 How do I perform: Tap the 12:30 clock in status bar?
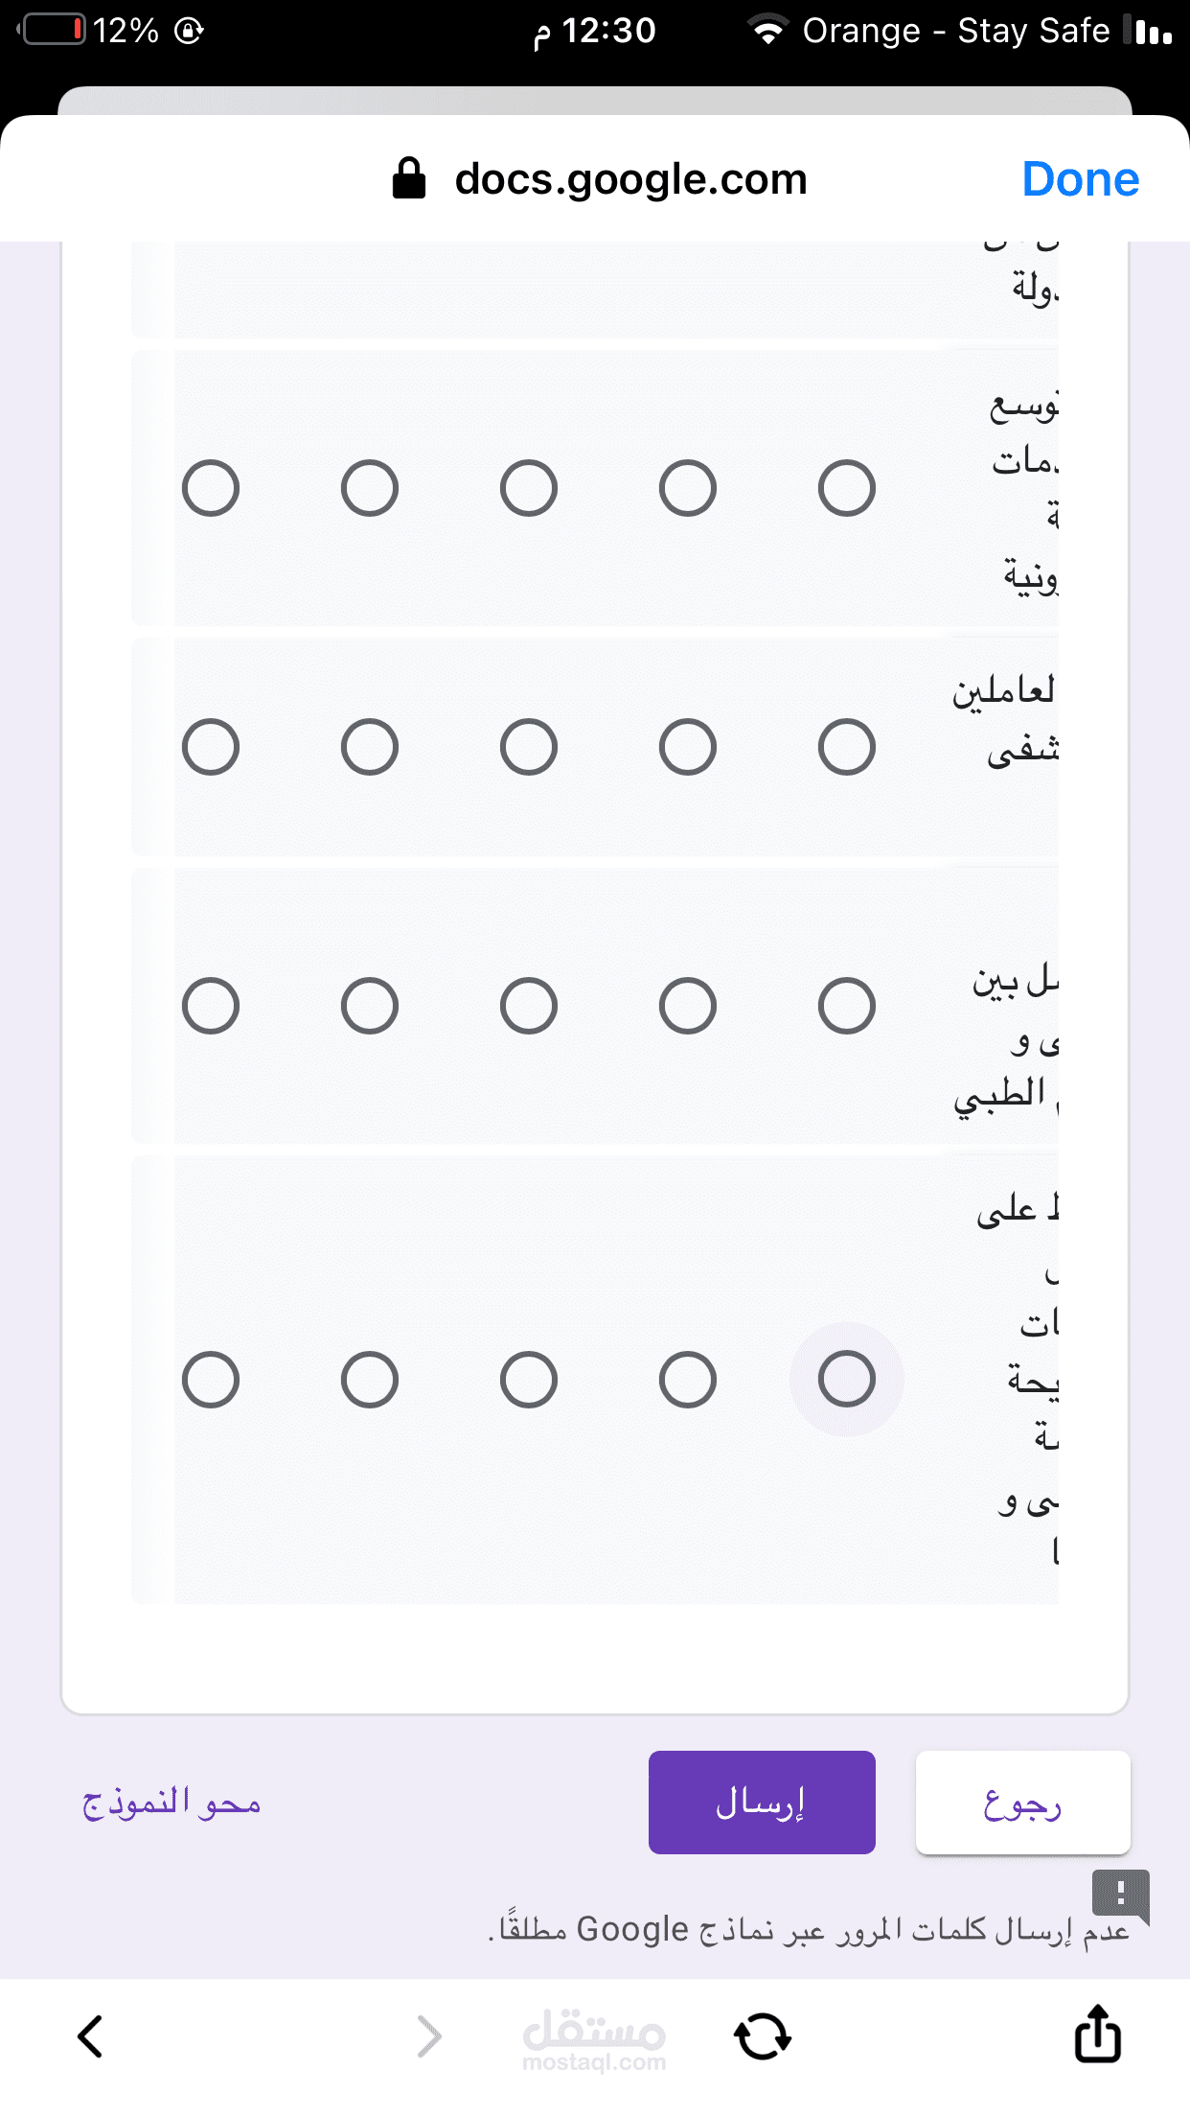click(x=608, y=31)
